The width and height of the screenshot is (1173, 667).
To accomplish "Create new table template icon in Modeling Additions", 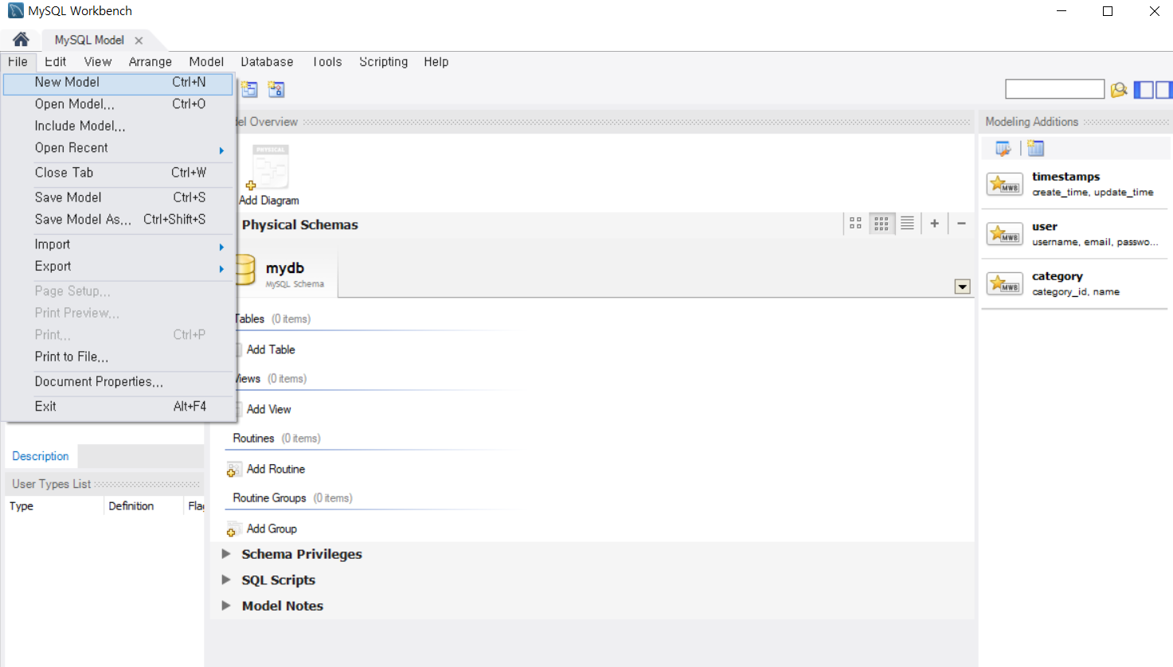I will click(1035, 148).
